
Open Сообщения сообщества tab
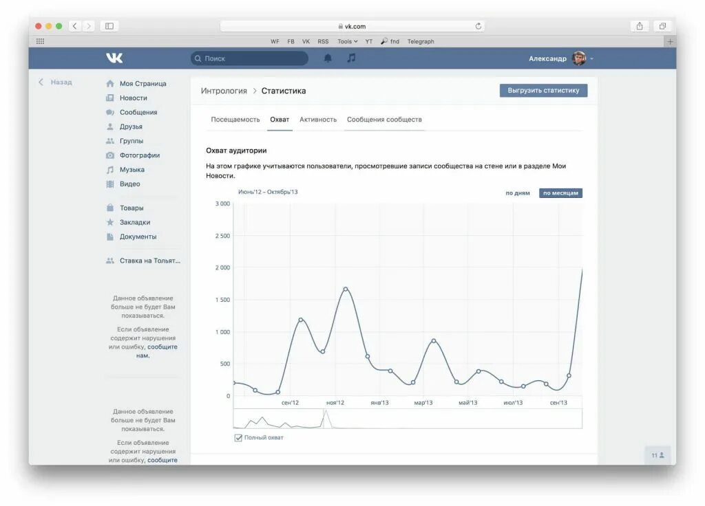[x=384, y=120]
